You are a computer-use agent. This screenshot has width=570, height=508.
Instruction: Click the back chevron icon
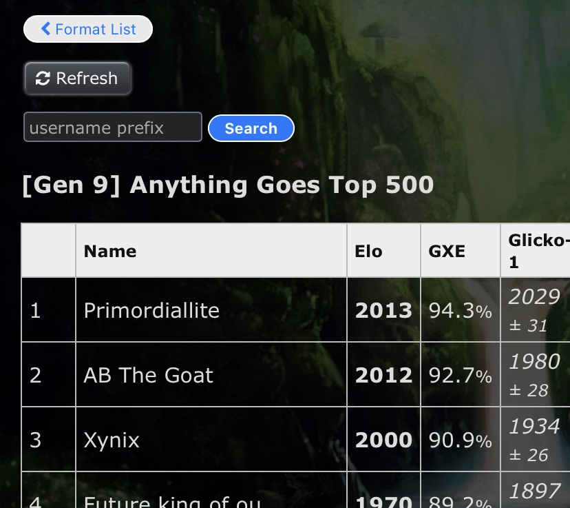pos(46,29)
